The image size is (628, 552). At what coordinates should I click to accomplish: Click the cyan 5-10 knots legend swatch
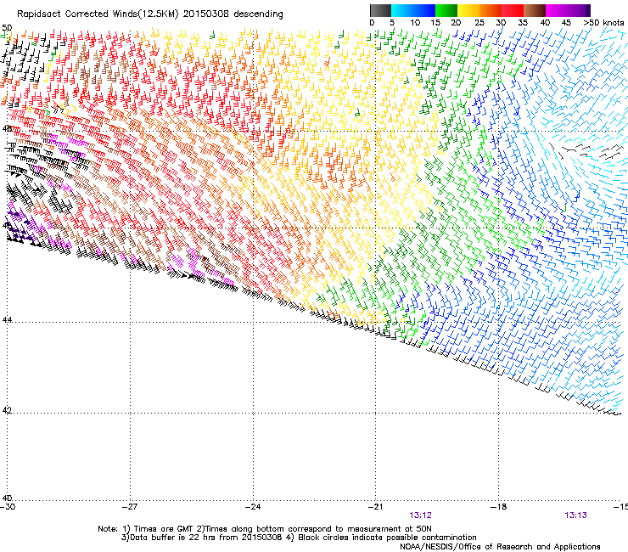coord(401,10)
